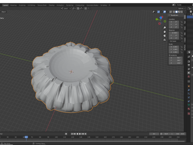
Task: Toggle viewport overlays display
Action: click(x=164, y=12)
